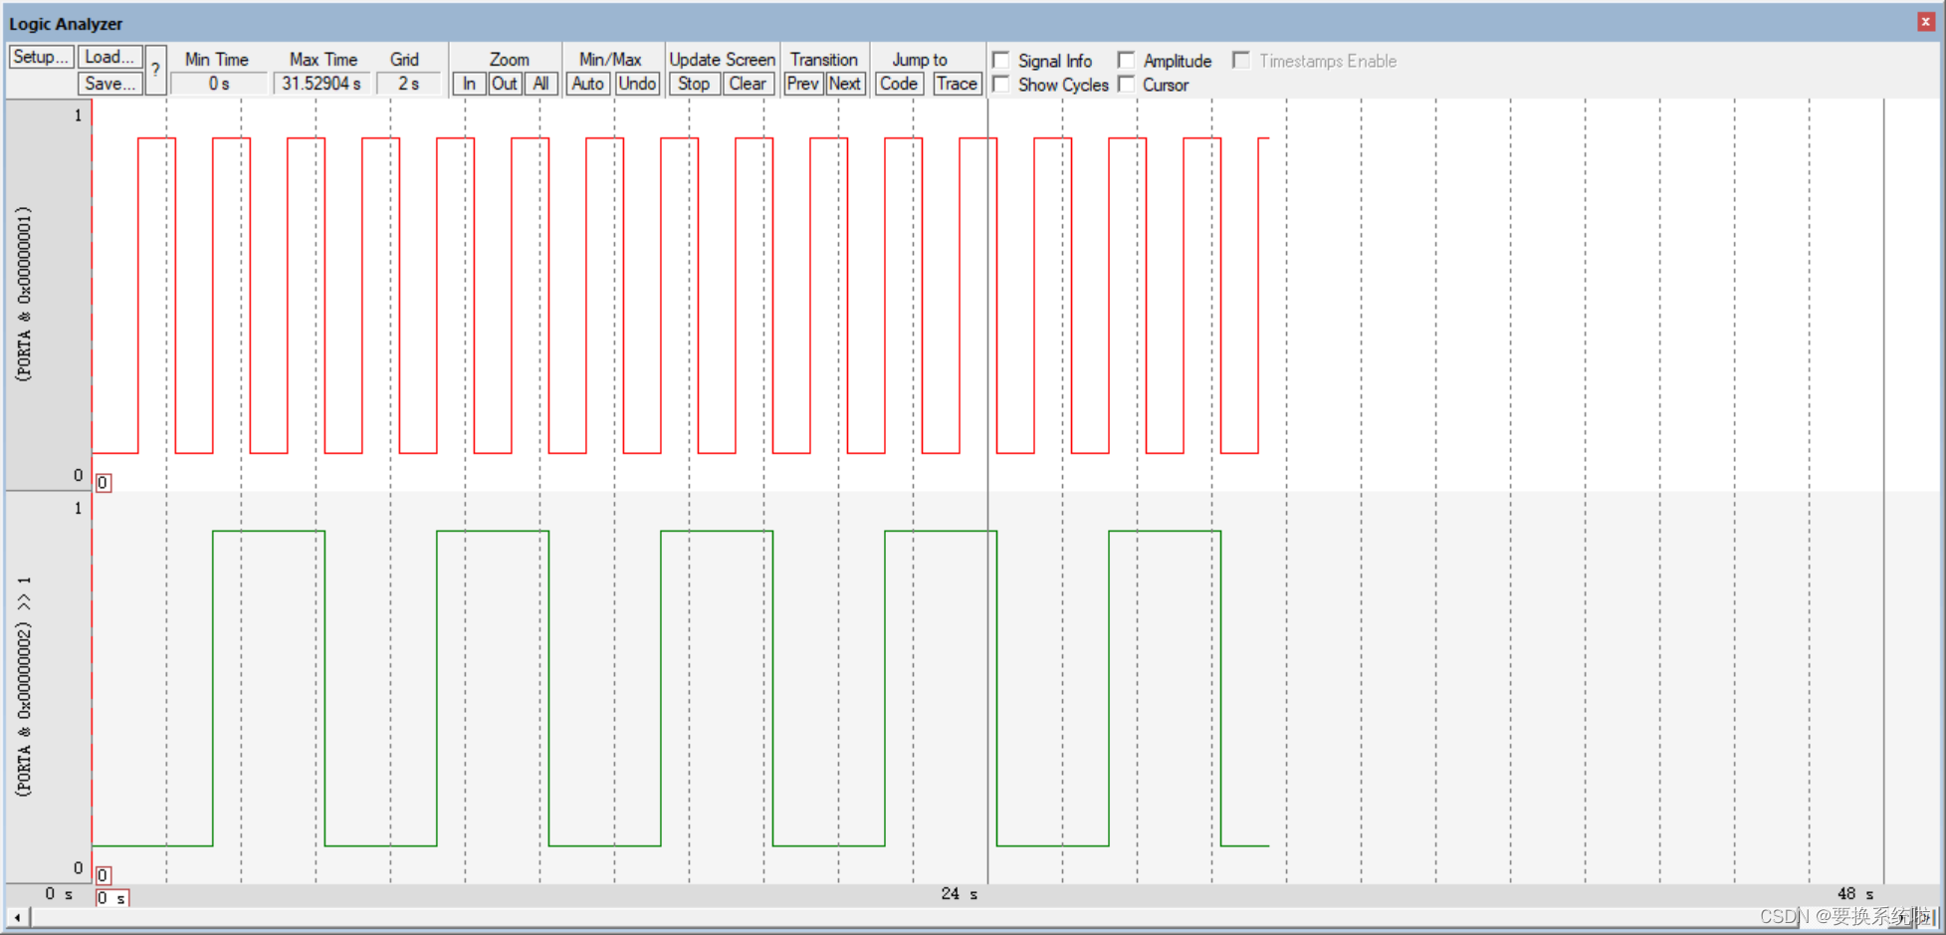Click Zoom All to fit waveform
The width and height of the screenshot is (1946, 935).
541,84
